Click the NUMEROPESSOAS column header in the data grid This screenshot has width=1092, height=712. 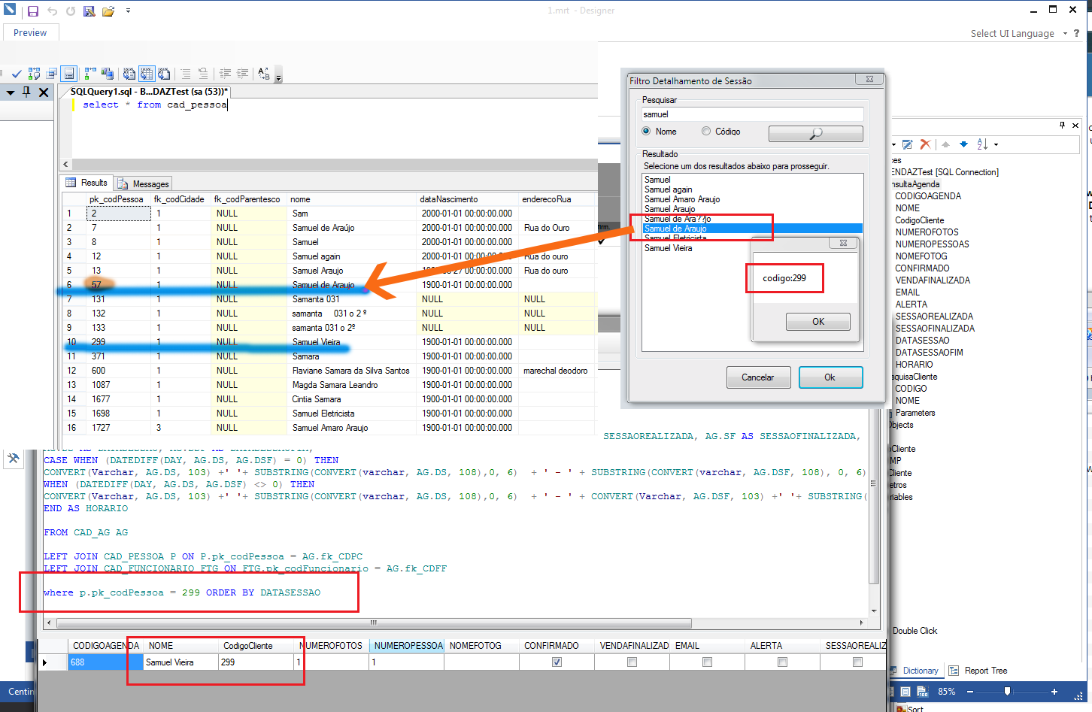point(407,646)
